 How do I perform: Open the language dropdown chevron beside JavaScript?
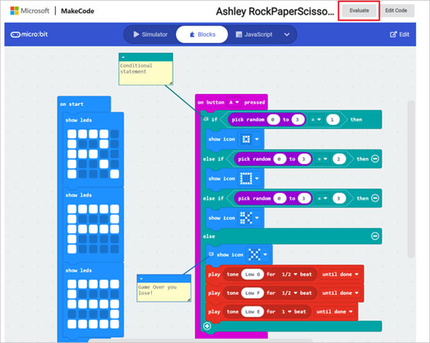pyautogui.click(x=287, y=34)
